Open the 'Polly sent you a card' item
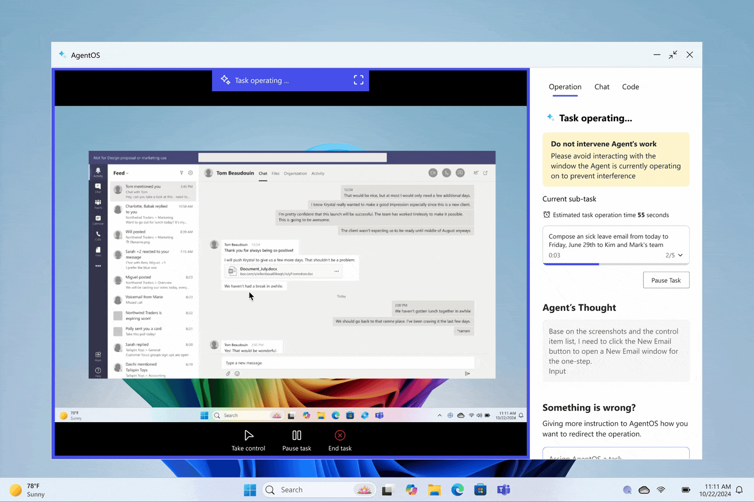The height and width of the screenshot is (502, 754). click(153, 331)
